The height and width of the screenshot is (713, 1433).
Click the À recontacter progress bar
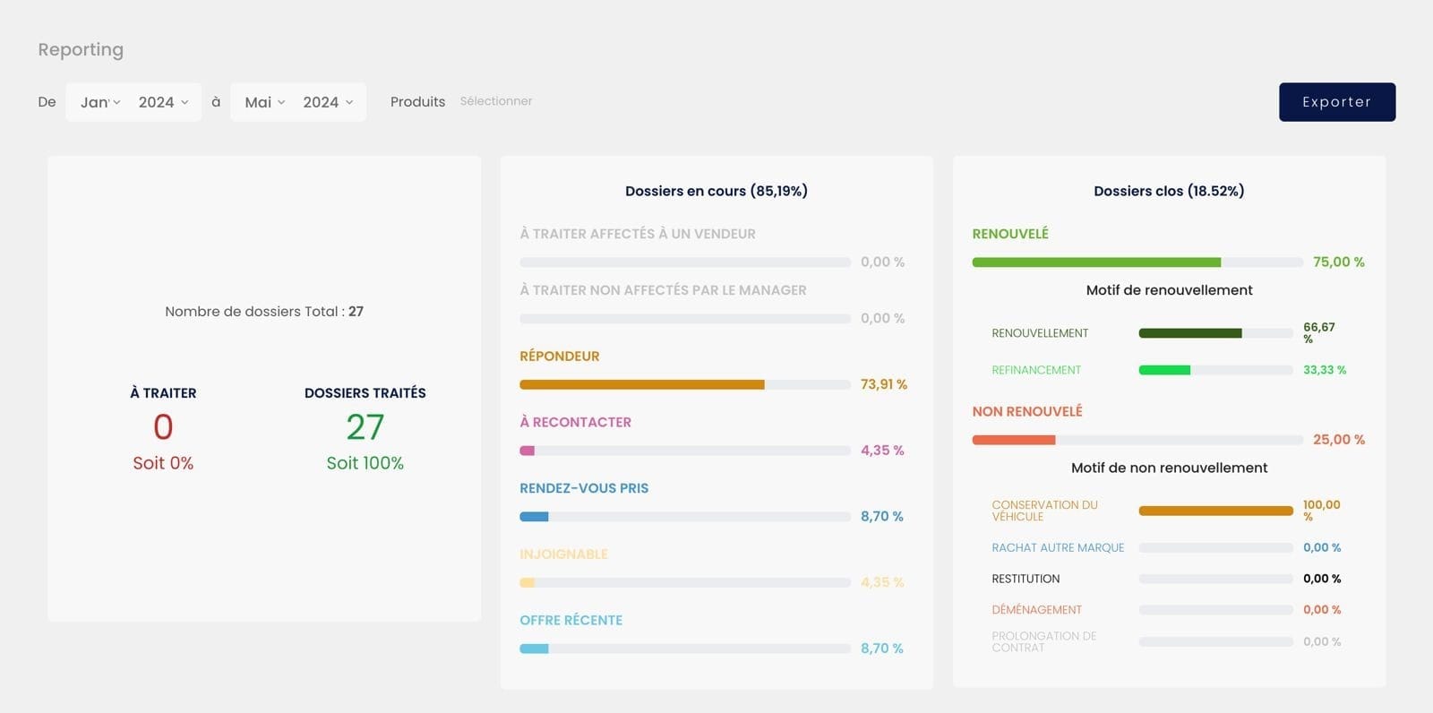point(684,451)
